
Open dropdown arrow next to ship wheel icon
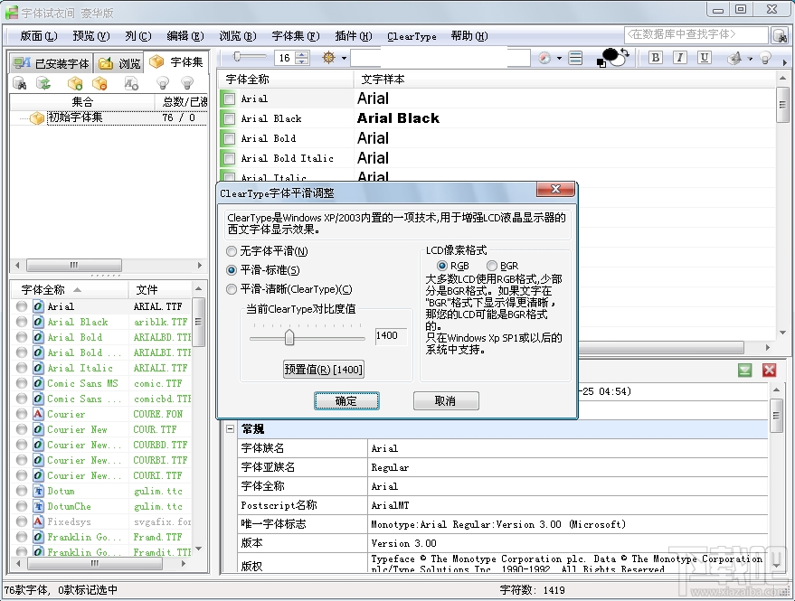(344, 58)
